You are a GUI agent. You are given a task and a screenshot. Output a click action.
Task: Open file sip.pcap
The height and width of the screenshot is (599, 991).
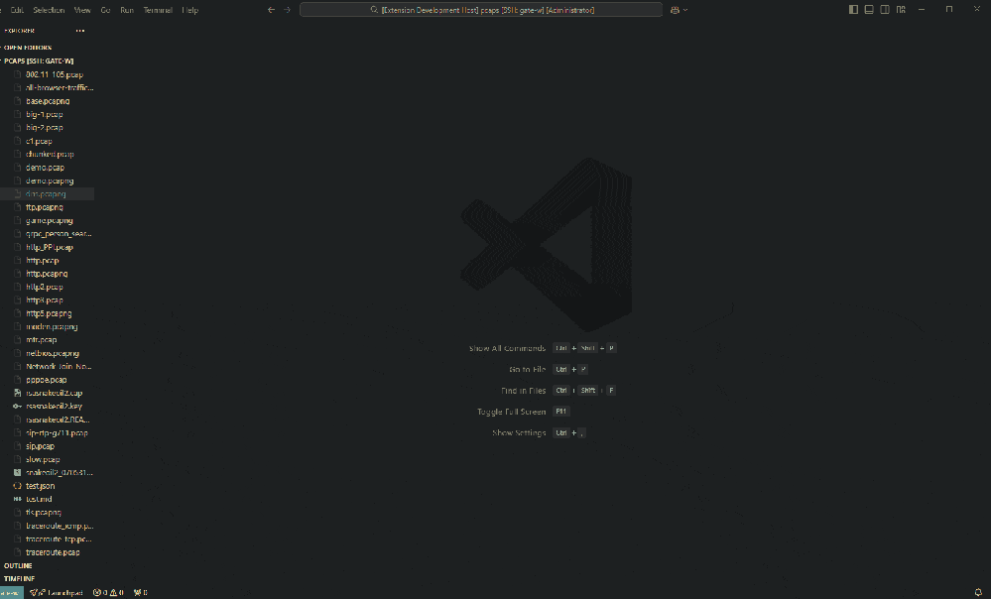pos(40,446)
